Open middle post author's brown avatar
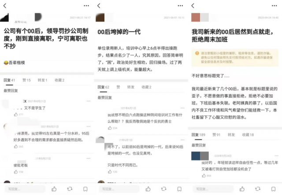 100,18
